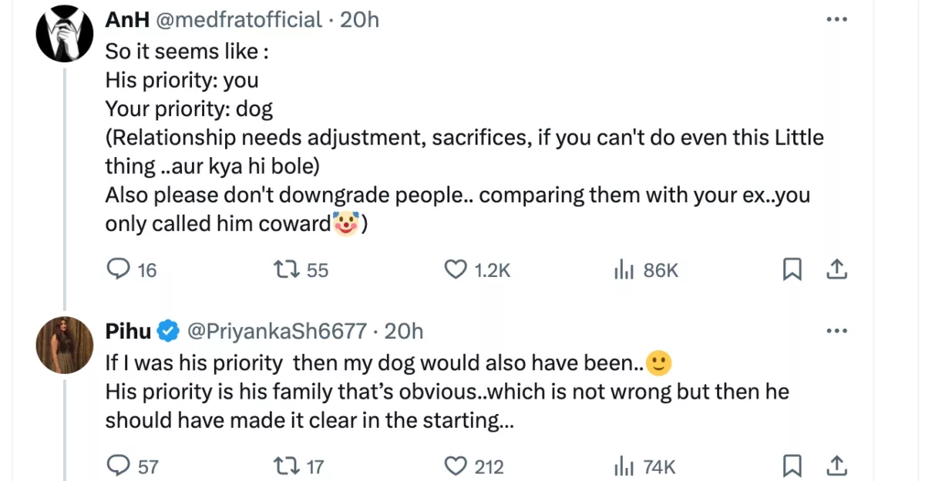
Task: Retweet AnH's tweet
Action: [x=286, y=269]
